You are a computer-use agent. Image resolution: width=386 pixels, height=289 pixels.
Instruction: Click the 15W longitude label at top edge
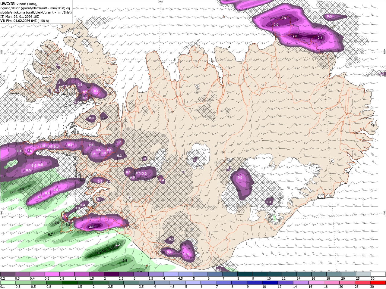click(319, 2)
